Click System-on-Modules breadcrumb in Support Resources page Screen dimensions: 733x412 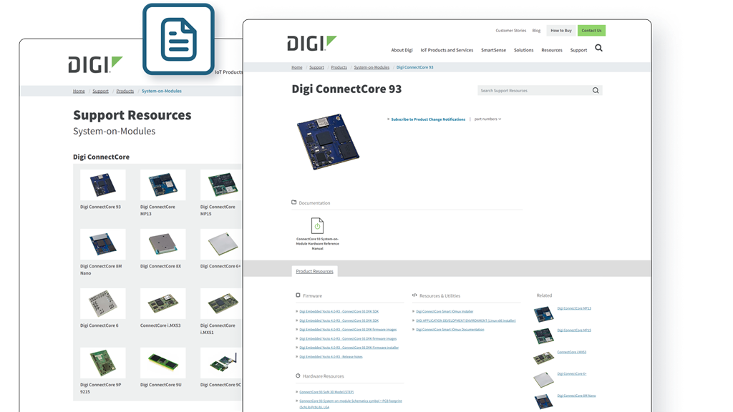161,91
